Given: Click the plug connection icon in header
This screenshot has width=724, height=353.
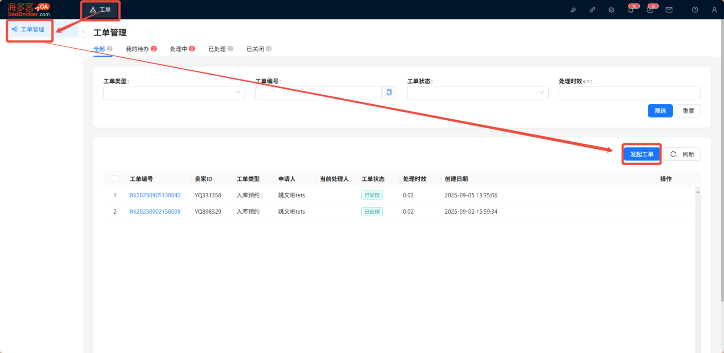Looking at the screenshot, I should pos(593,10).
